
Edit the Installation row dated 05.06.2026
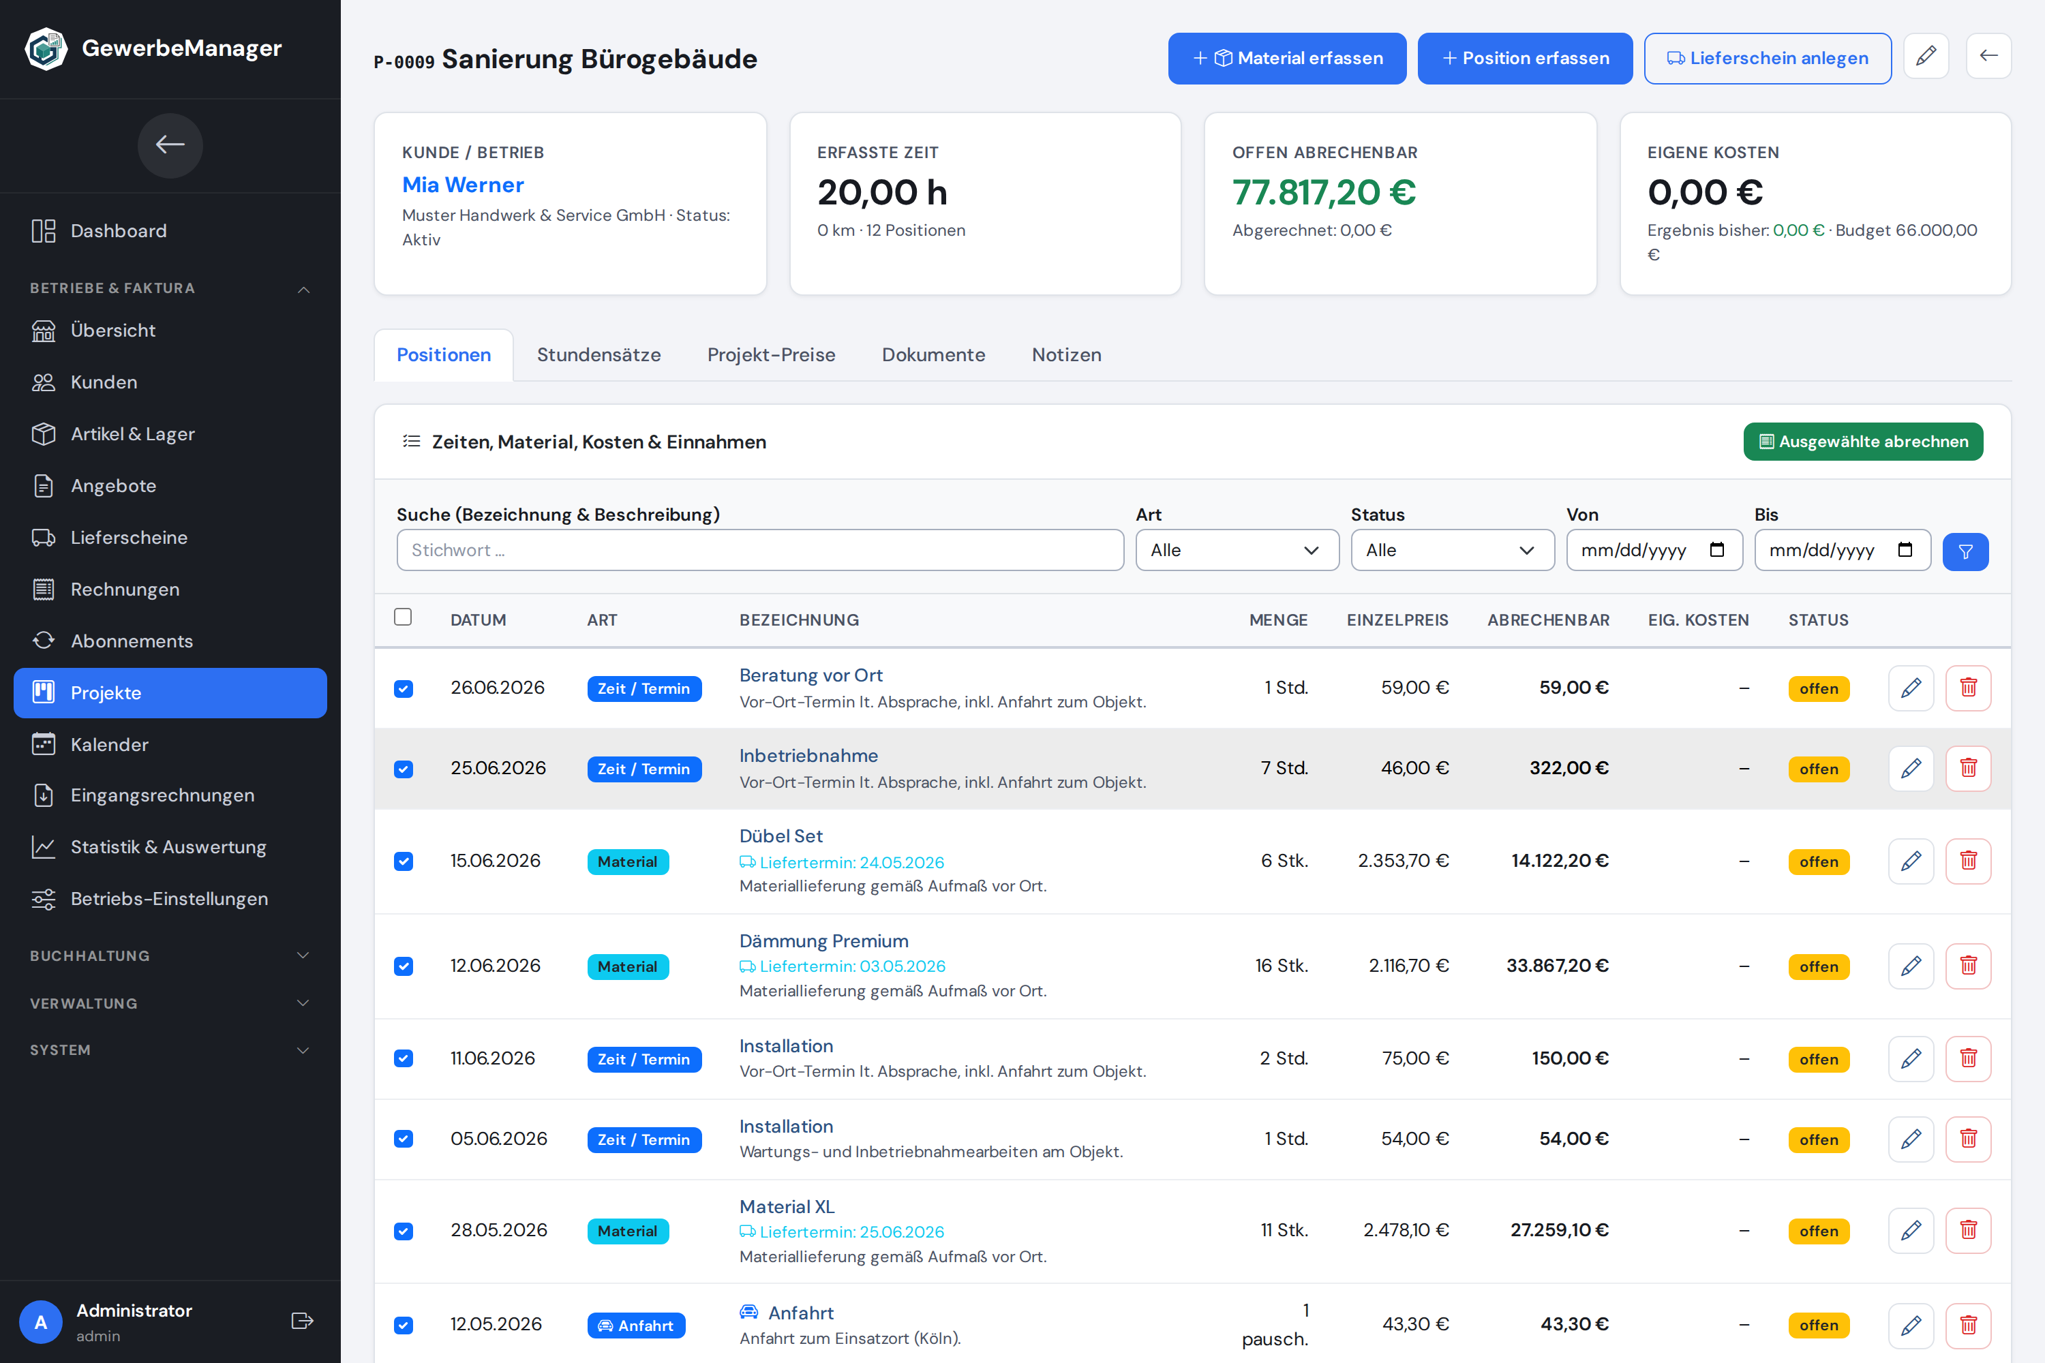pos(1911,1139)
